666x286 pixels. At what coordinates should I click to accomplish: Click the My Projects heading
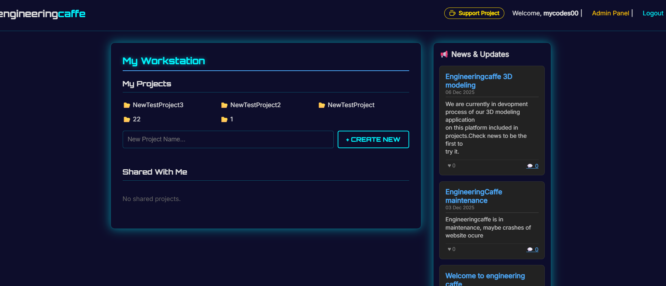147,84
